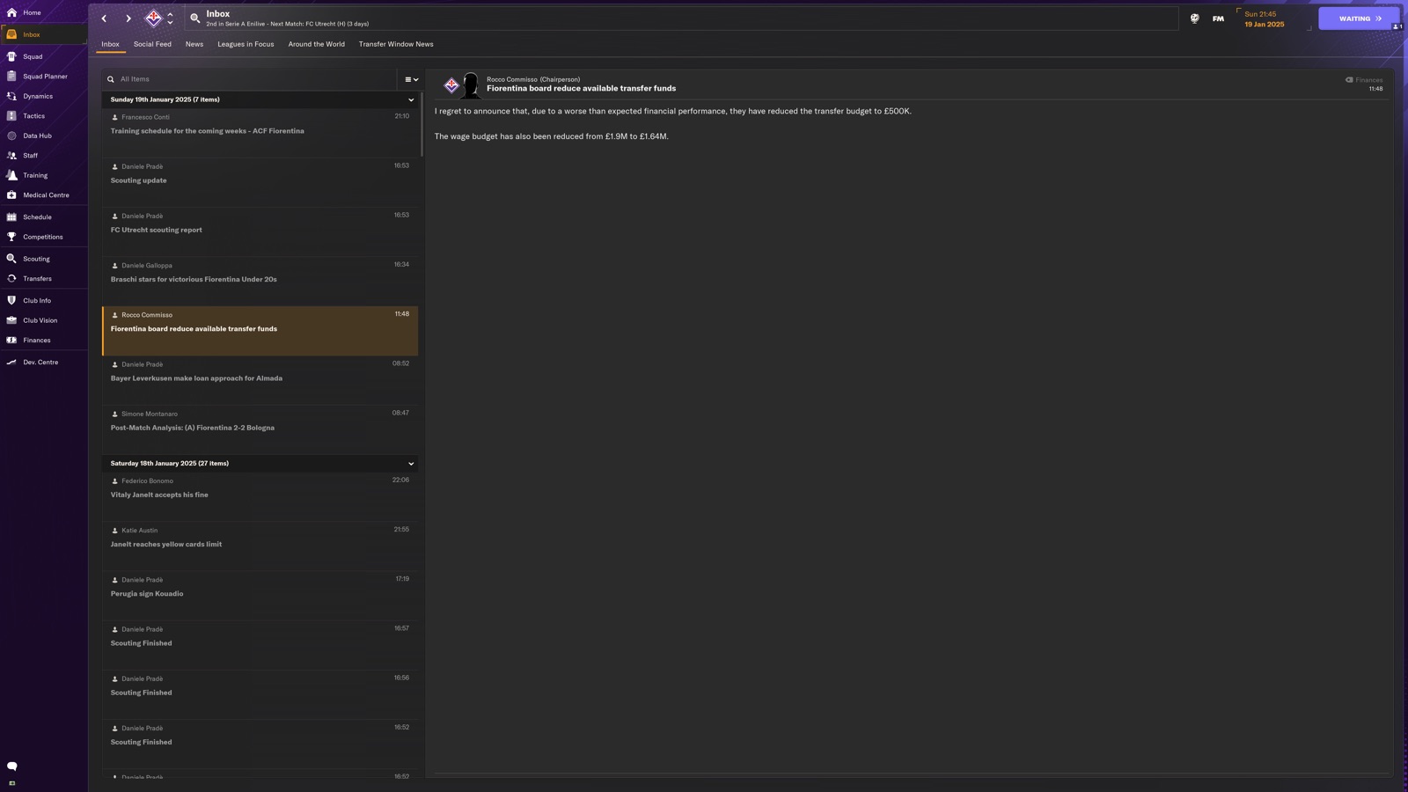Click the Finances tag on the open message
Viewport: 1408px width, 792px height.
(x=1364, y=80)
